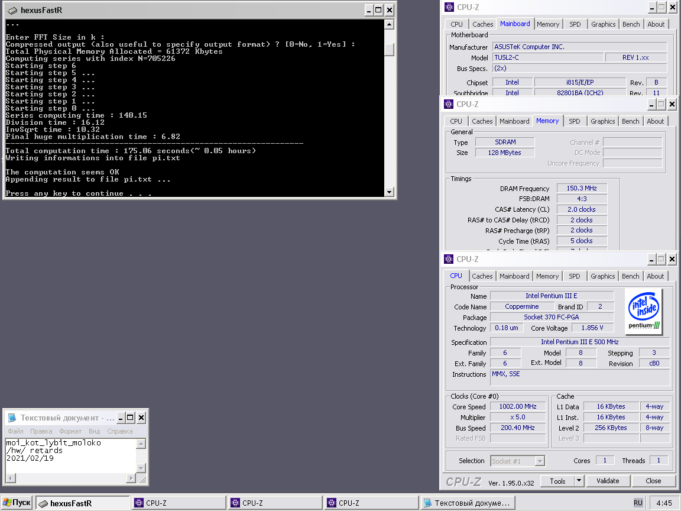Click the Notepad vertical scroll down arrow
Image resolution: width=681 pixels, height=511 pixels.
coord(141,468)
